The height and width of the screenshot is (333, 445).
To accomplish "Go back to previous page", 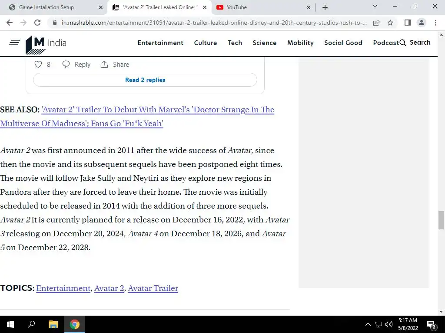I will [10, 23].
